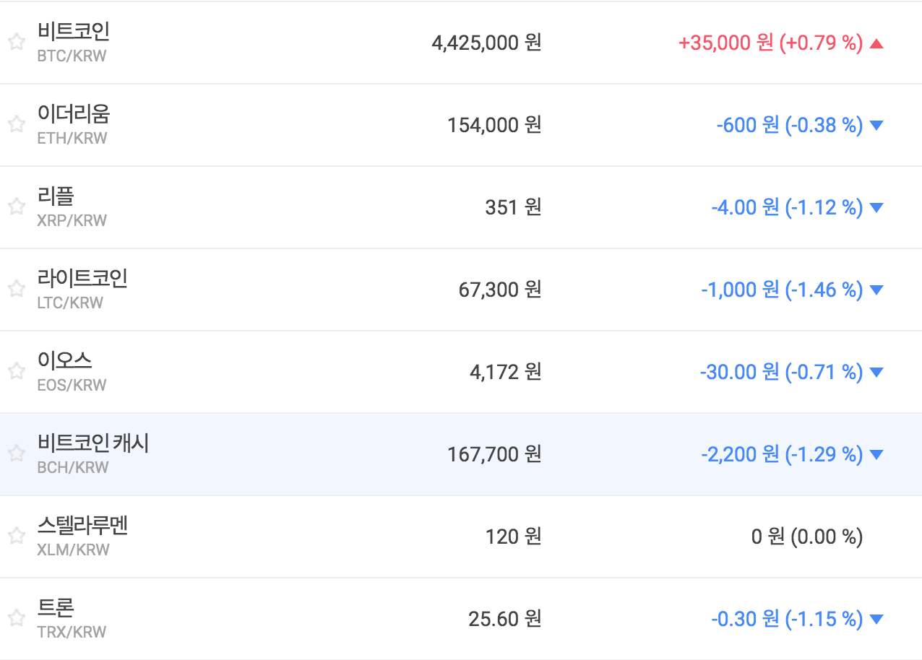Favorite Bitcoin with the star icon
922x660 pixels.
(x=17, y=42)
